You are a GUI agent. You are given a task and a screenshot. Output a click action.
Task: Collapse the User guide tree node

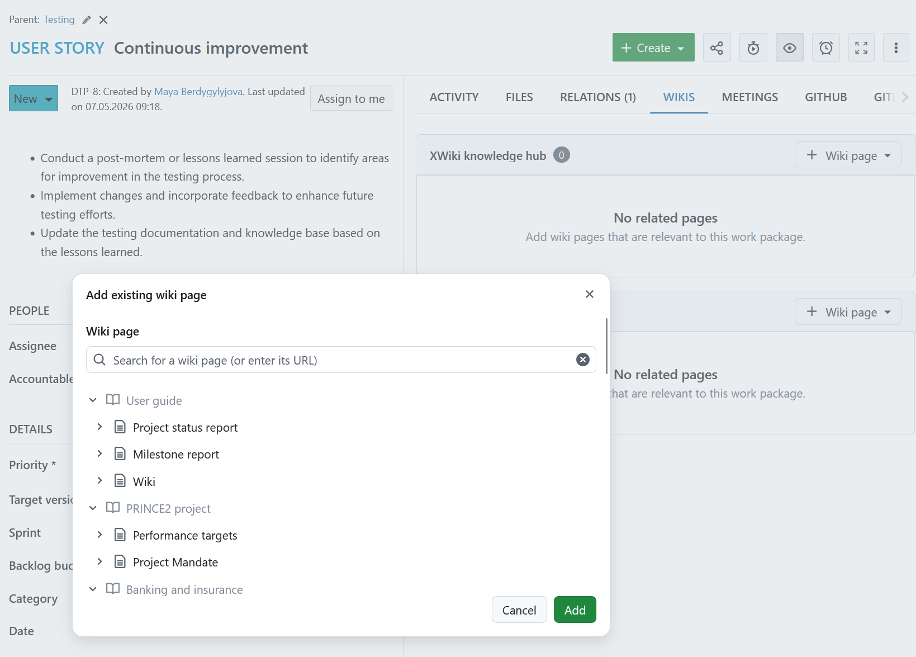tap(93, 400)
